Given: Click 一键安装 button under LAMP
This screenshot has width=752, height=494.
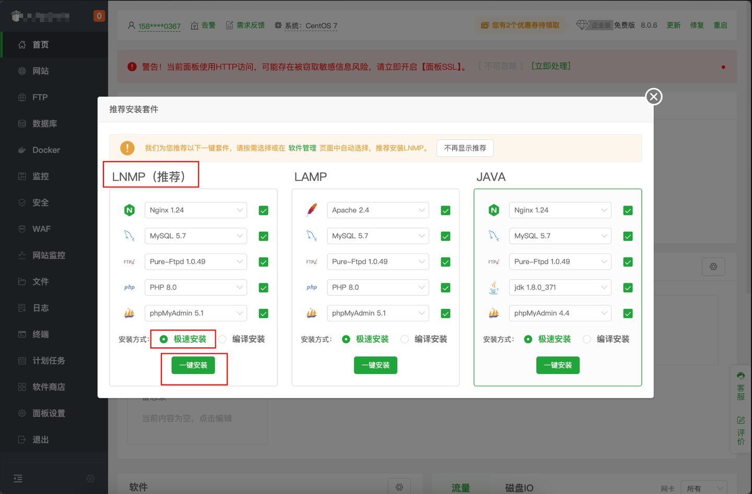Looking at the screenshot, I should pos(375,365).
